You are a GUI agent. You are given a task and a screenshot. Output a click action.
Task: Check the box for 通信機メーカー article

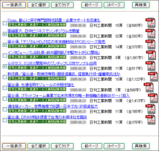point(5,109)
